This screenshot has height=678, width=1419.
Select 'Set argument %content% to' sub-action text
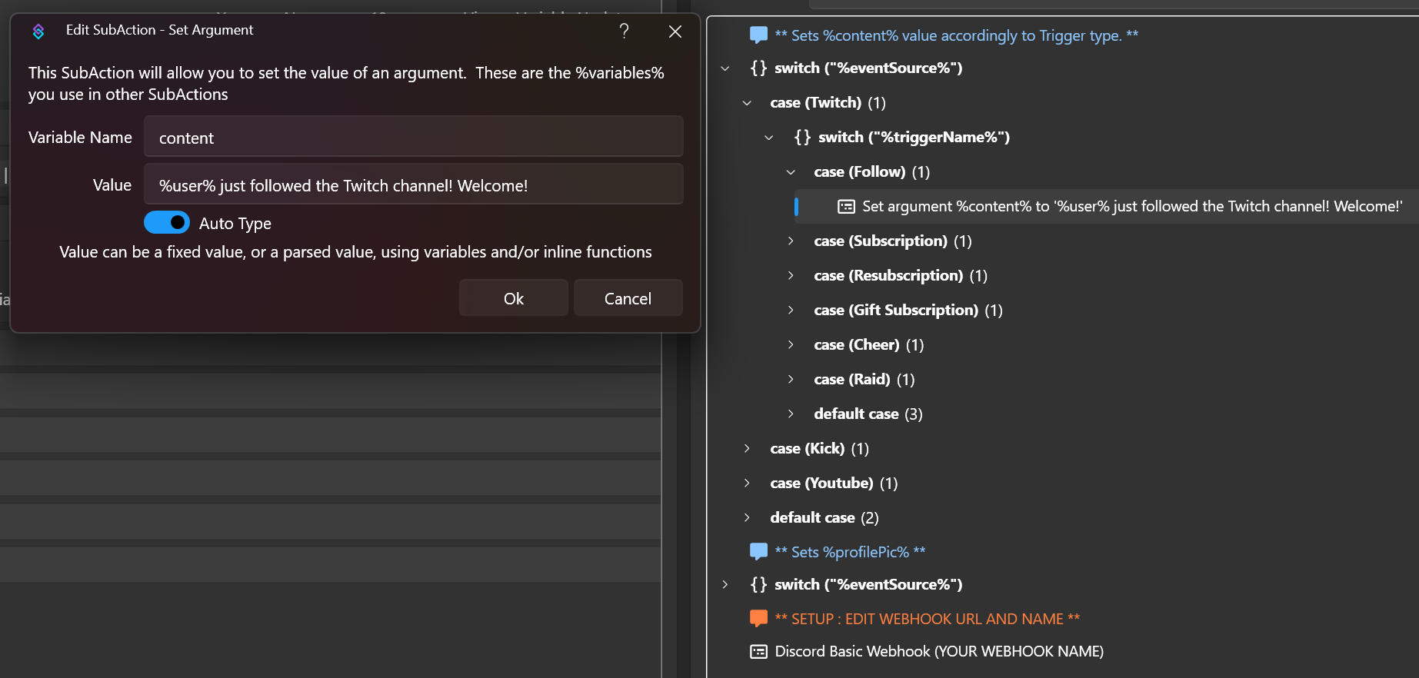[x=1132, y=206]
